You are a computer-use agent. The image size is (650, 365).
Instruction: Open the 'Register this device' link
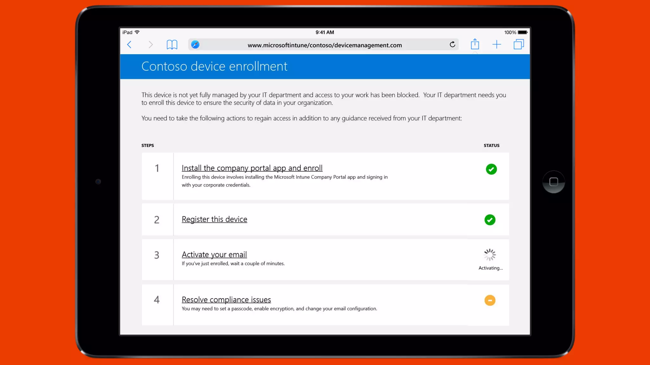(x=214, y=219)
